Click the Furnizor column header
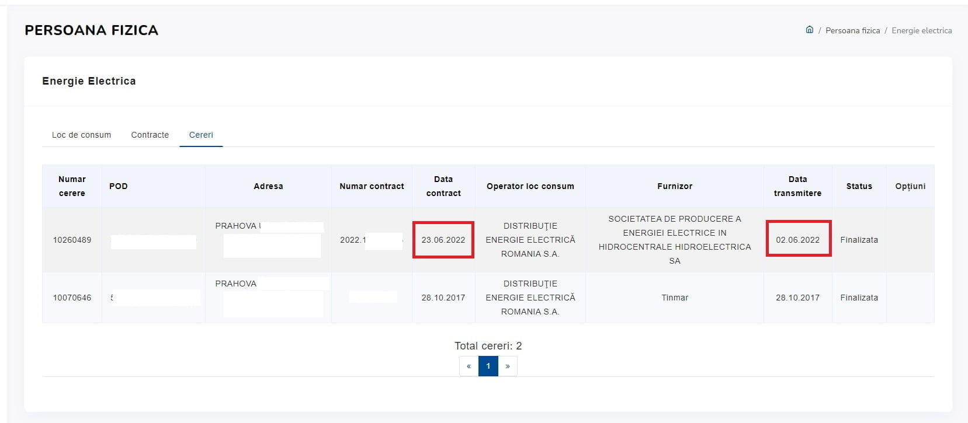The width and height of the screenshot is (968, 423). [x=675, y=186]
